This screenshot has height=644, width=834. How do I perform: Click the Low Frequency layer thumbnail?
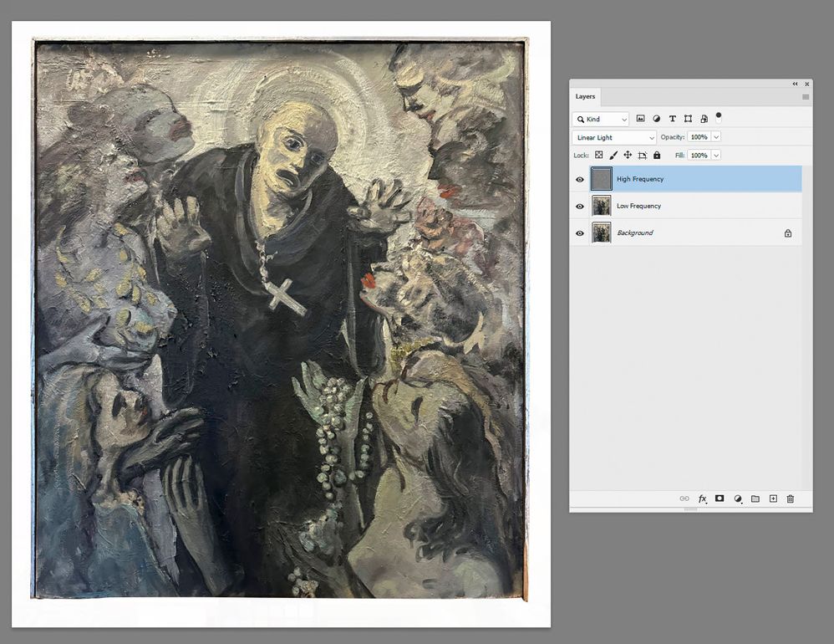(x=601, y=206)
